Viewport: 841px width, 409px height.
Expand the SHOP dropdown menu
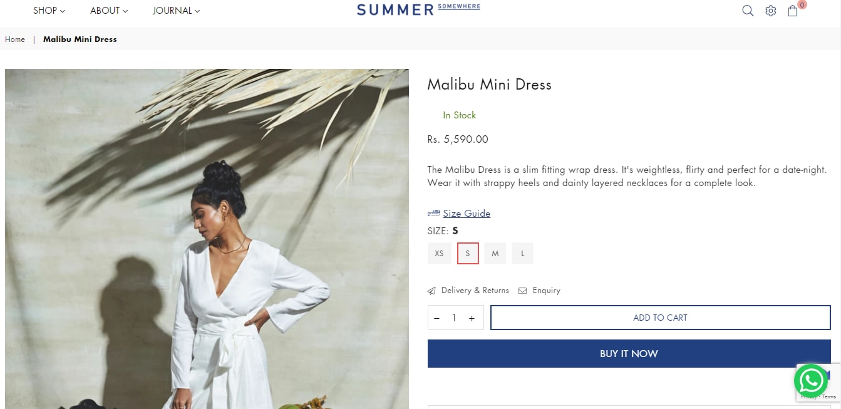click(x=48, y=11)
